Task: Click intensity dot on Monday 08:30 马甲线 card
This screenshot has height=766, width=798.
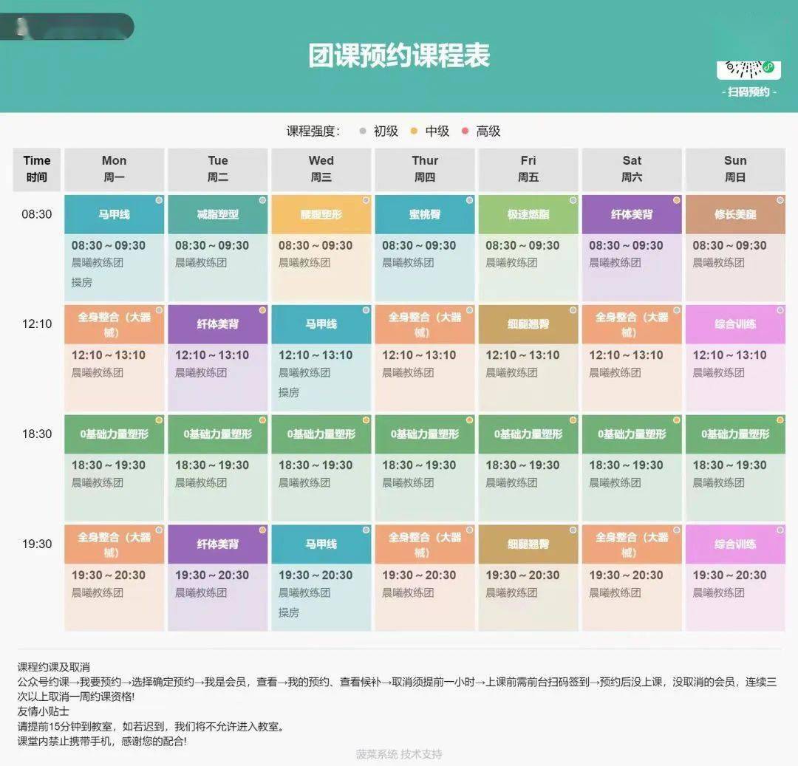Action: tap(159, 200)
